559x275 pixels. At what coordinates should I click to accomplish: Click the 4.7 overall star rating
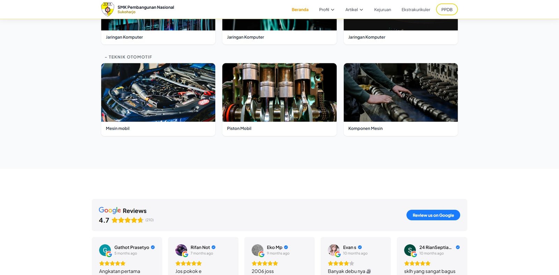(128, 220)
